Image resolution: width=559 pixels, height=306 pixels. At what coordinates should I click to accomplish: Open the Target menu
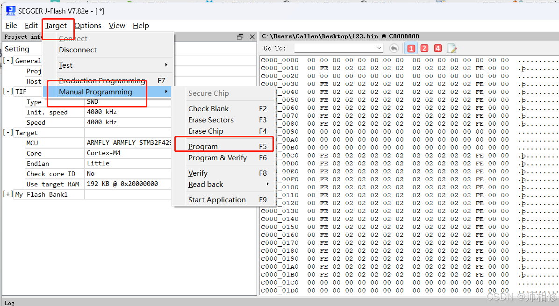tap(56, 26)
